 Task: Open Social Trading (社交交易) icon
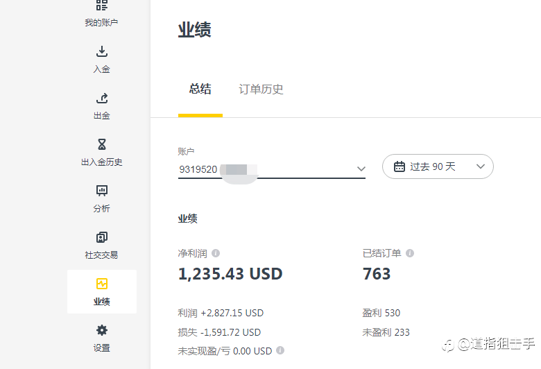pyautogui.click(x=102, y=237)
